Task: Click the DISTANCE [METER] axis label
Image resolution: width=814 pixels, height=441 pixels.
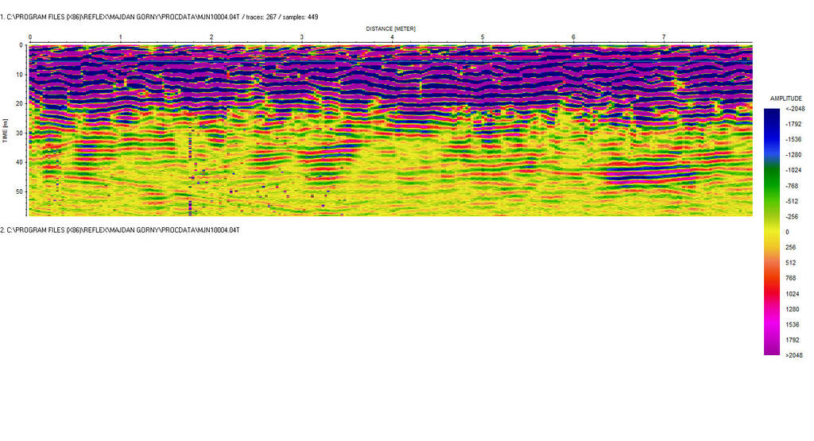Action: click(x=390, y=29)
